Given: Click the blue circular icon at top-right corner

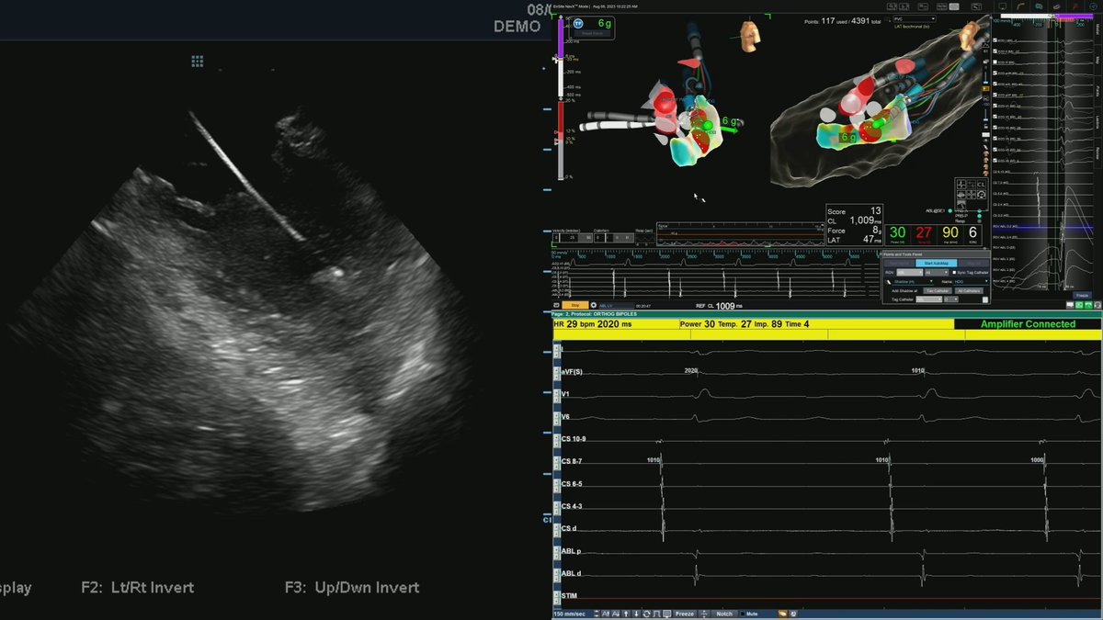Looking at the screenshot, I should pos(1093,6).
